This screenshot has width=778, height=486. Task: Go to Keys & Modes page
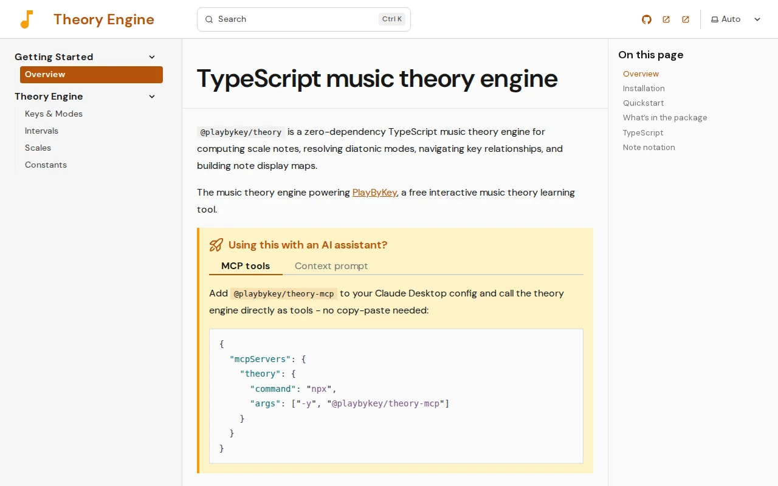tap(53, 114)
